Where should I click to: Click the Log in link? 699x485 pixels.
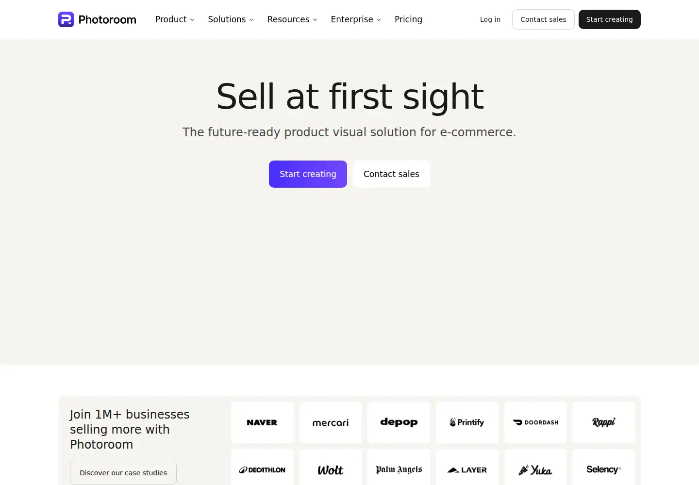(x=490, y=19)
